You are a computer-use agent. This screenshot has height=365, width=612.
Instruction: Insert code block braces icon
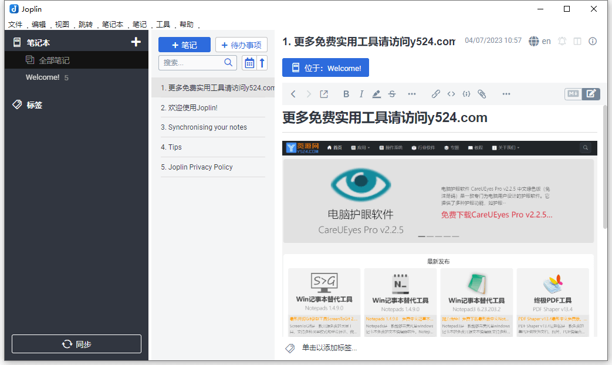466,94
